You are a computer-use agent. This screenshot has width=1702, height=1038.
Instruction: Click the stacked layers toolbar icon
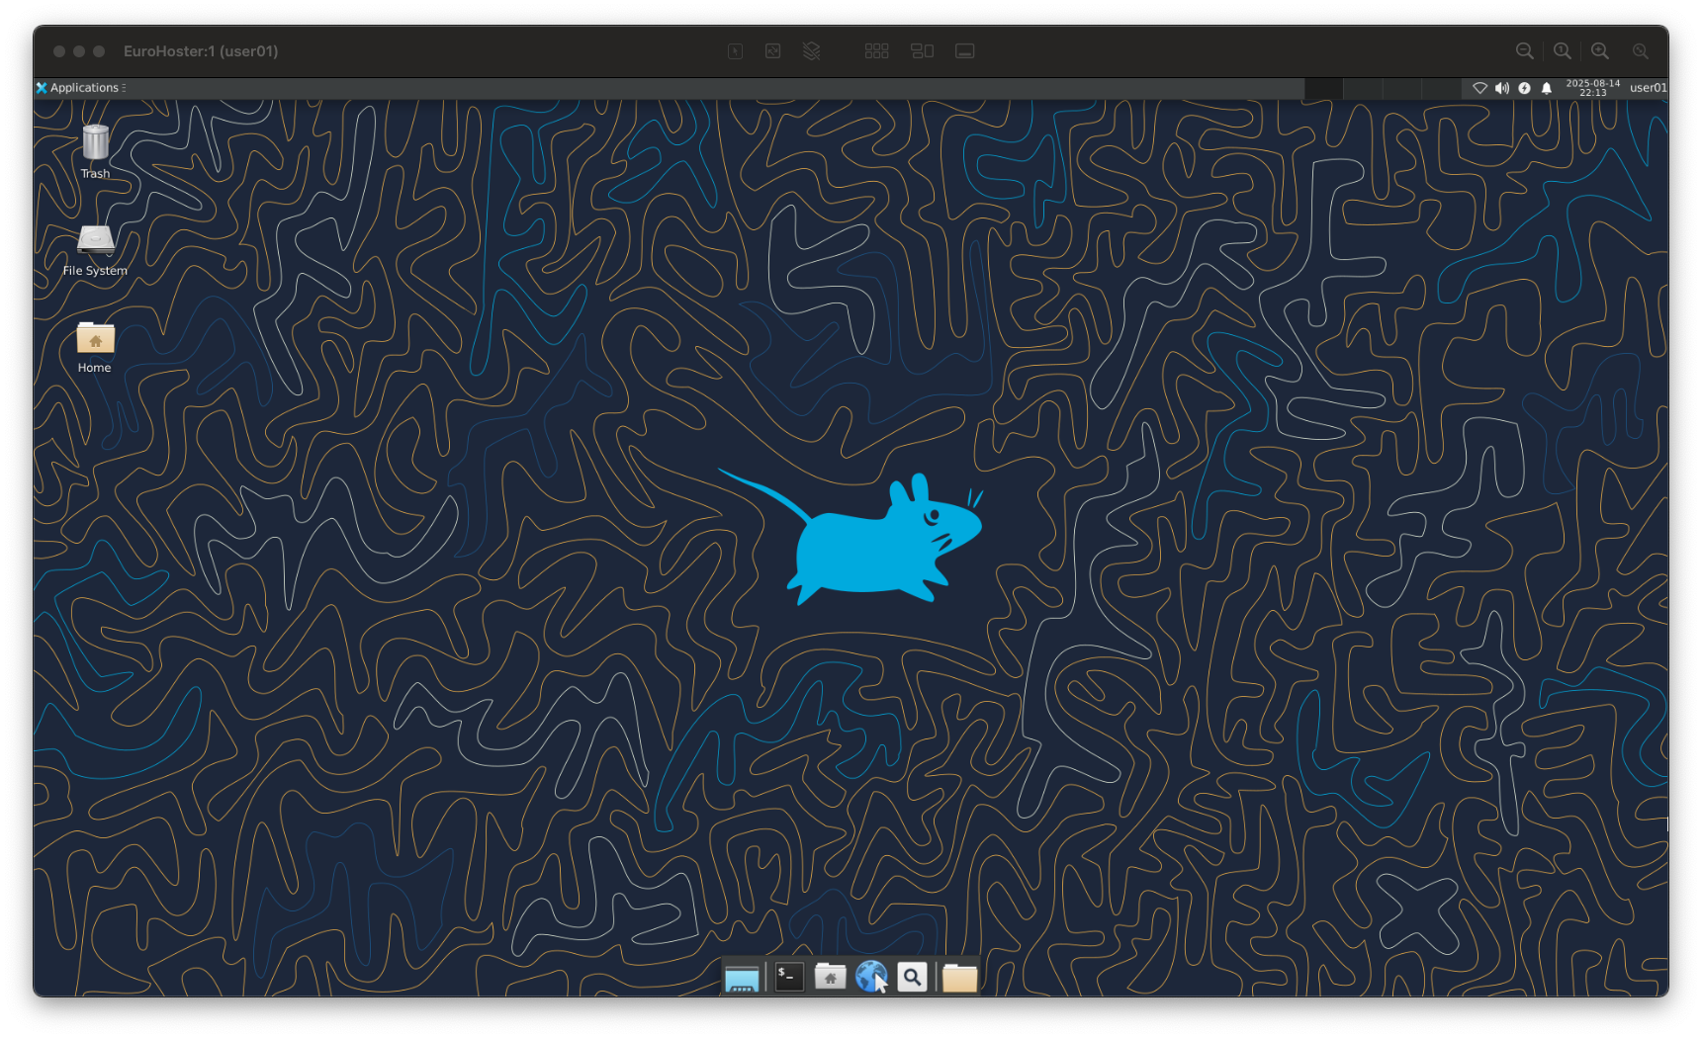point(812,51)
